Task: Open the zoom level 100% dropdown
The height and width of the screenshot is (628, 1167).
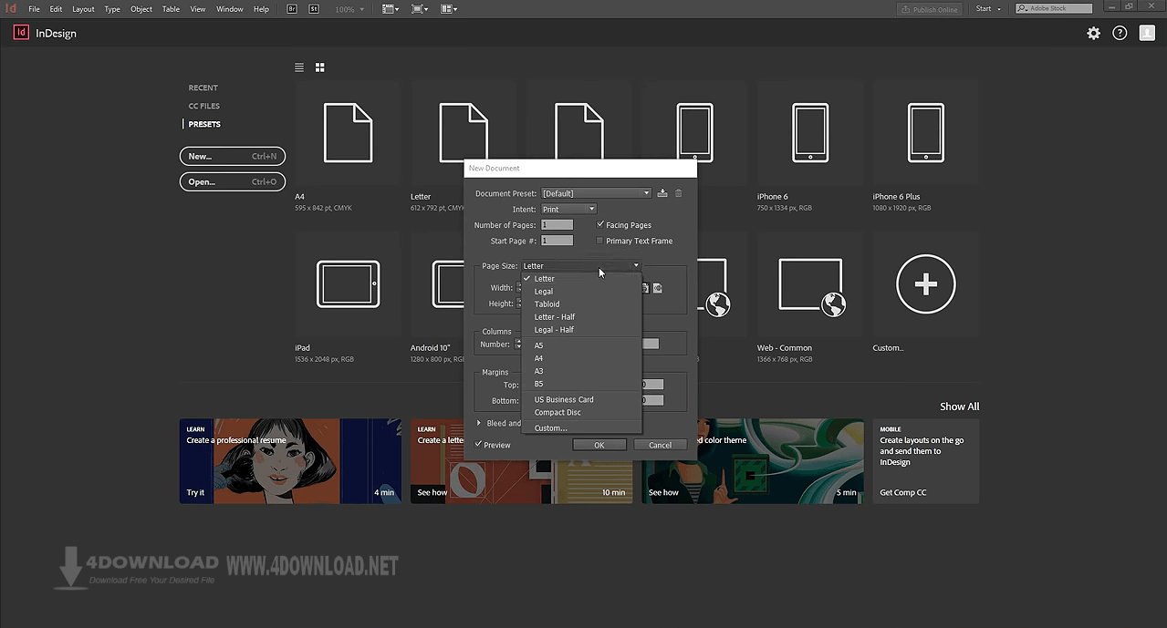Action: tap(349, 9)
